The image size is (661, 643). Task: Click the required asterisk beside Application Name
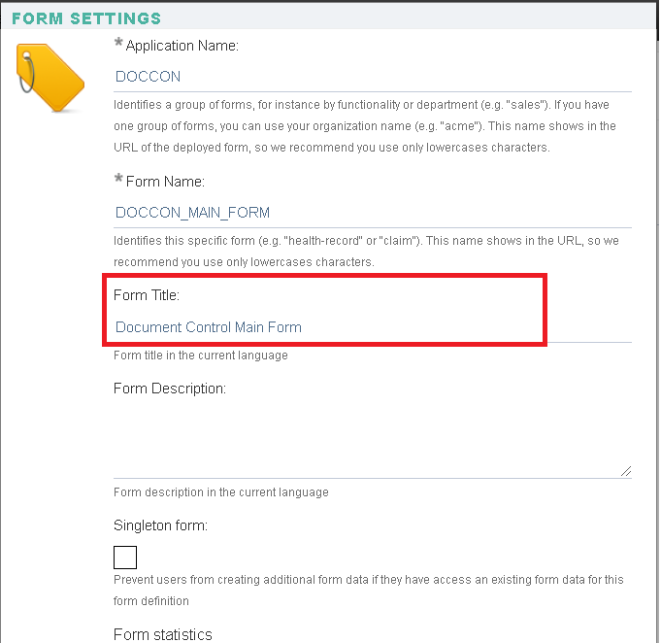coord(118,43)
